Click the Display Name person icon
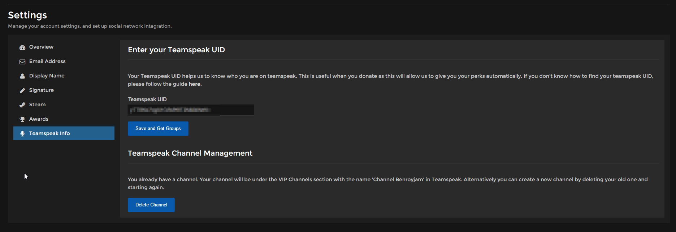Screen dimensions: 676x232 22,76
